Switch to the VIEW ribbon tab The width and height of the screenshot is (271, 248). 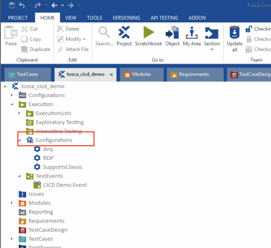point(71,18)
